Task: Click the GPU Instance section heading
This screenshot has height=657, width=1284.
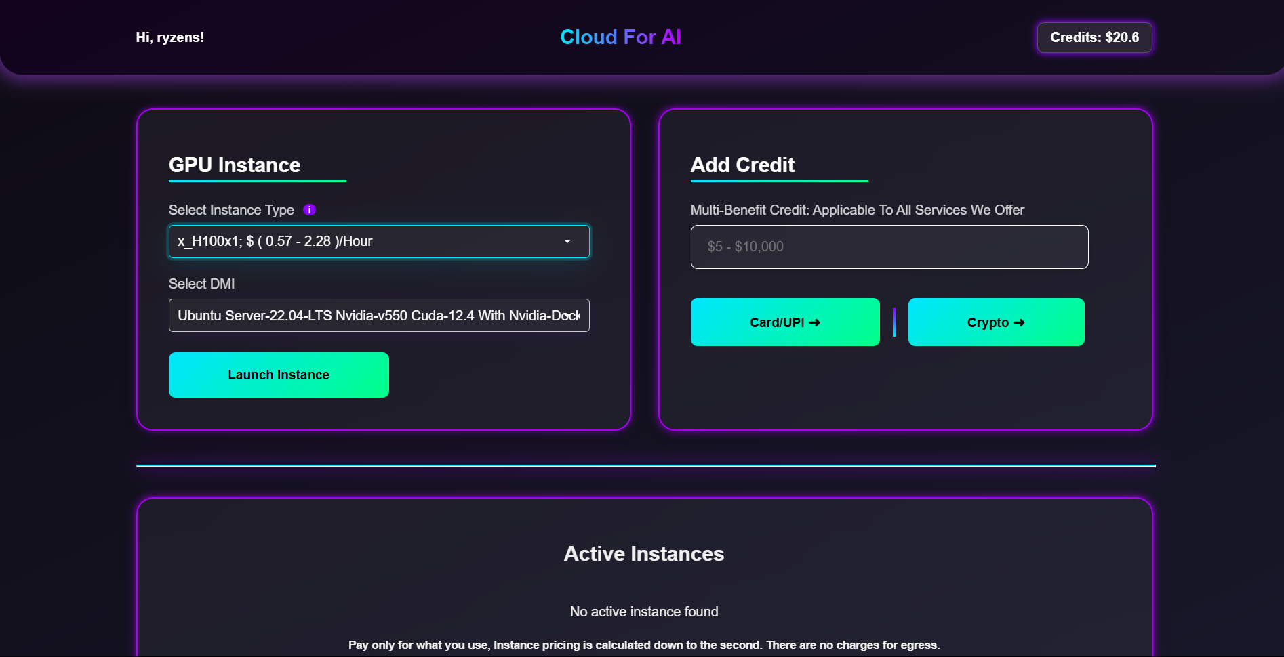Action: 234,165
